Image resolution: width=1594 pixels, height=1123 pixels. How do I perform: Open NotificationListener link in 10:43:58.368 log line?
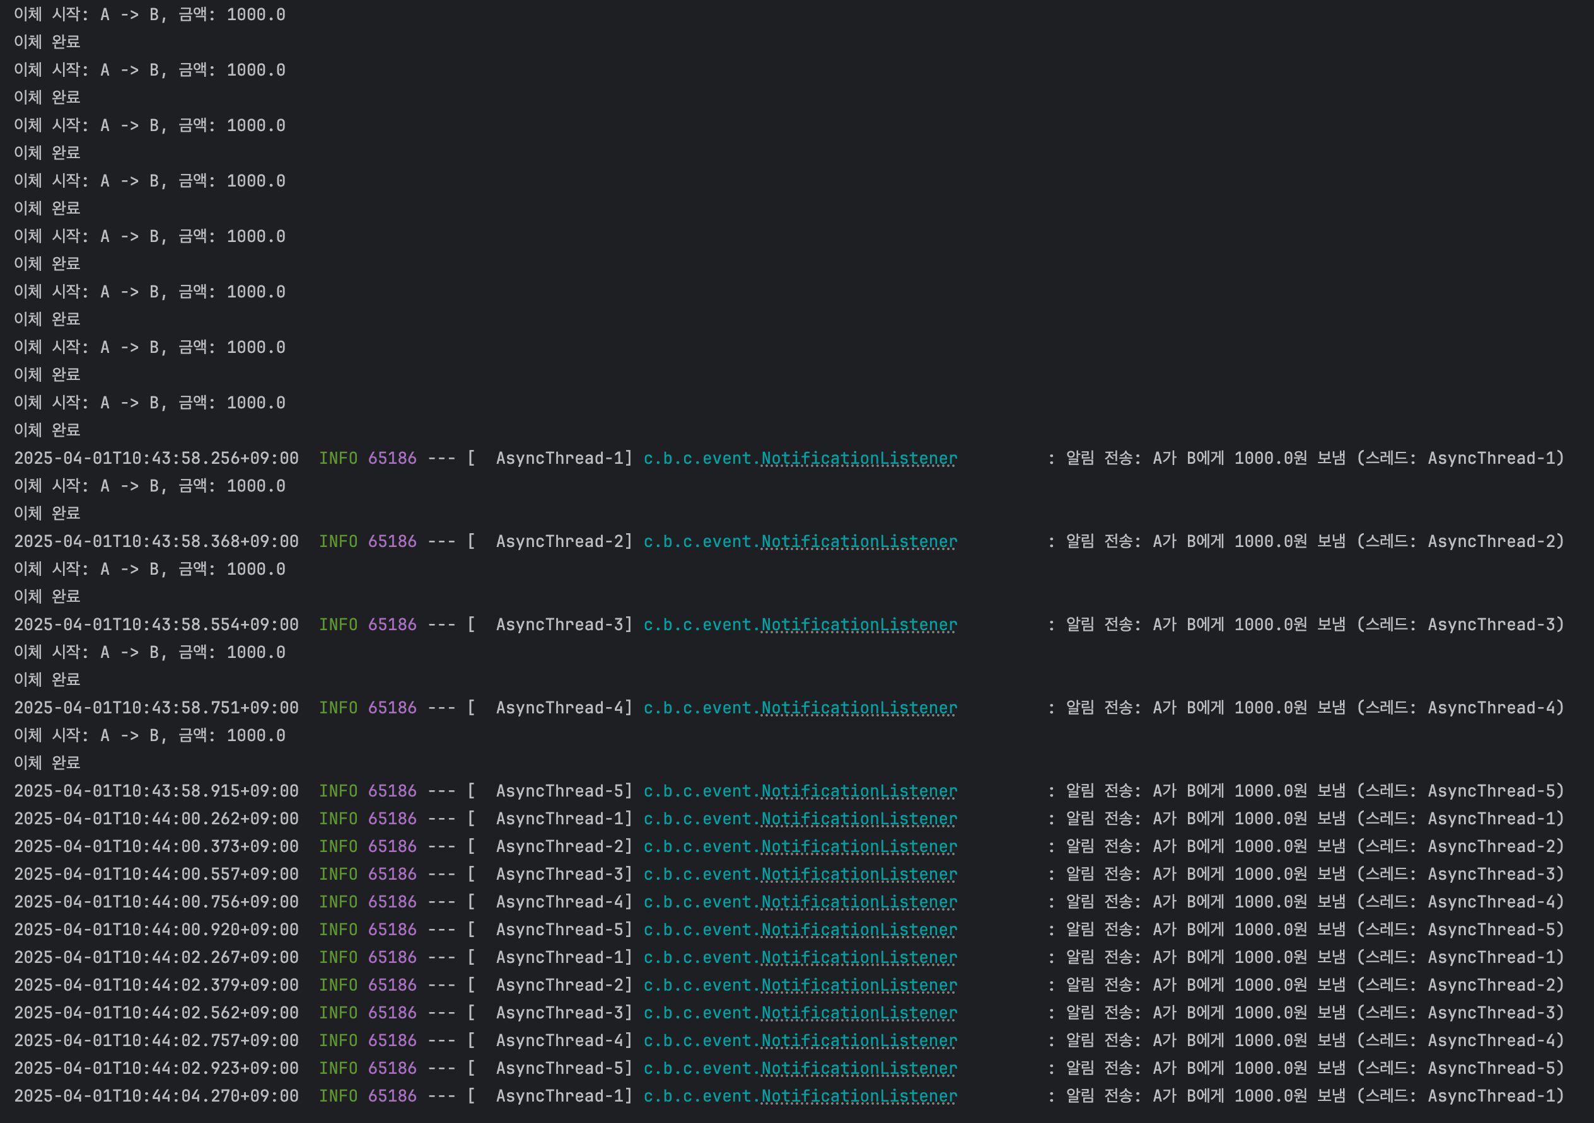859,542
